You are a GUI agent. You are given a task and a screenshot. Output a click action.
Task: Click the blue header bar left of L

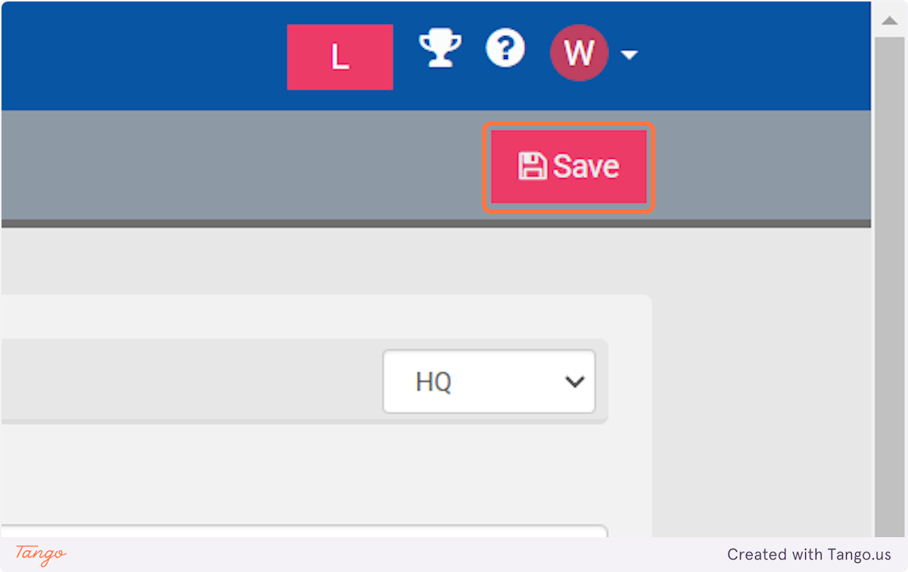point(144,57)
